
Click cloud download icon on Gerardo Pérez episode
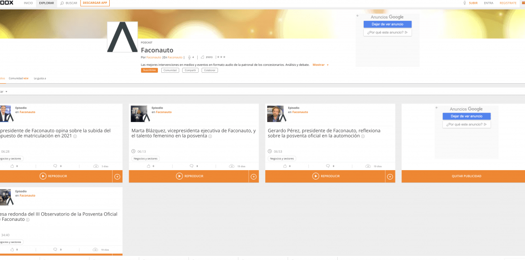pyautogui.click(x=368, y=166)
